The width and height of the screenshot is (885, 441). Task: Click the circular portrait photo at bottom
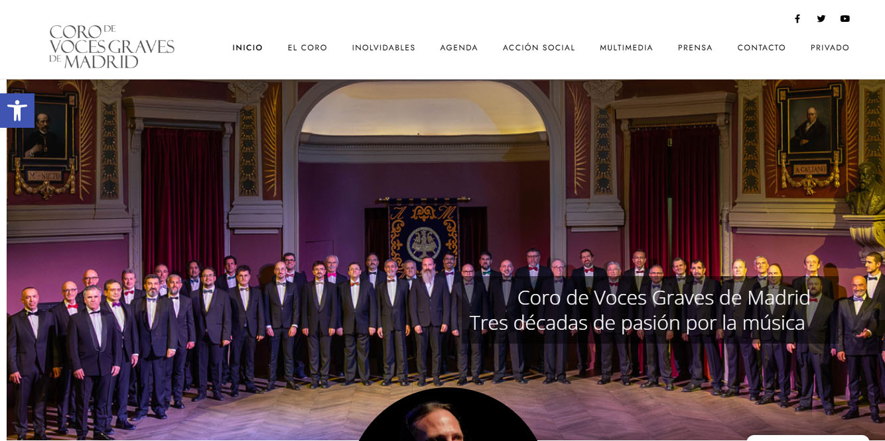448,415
